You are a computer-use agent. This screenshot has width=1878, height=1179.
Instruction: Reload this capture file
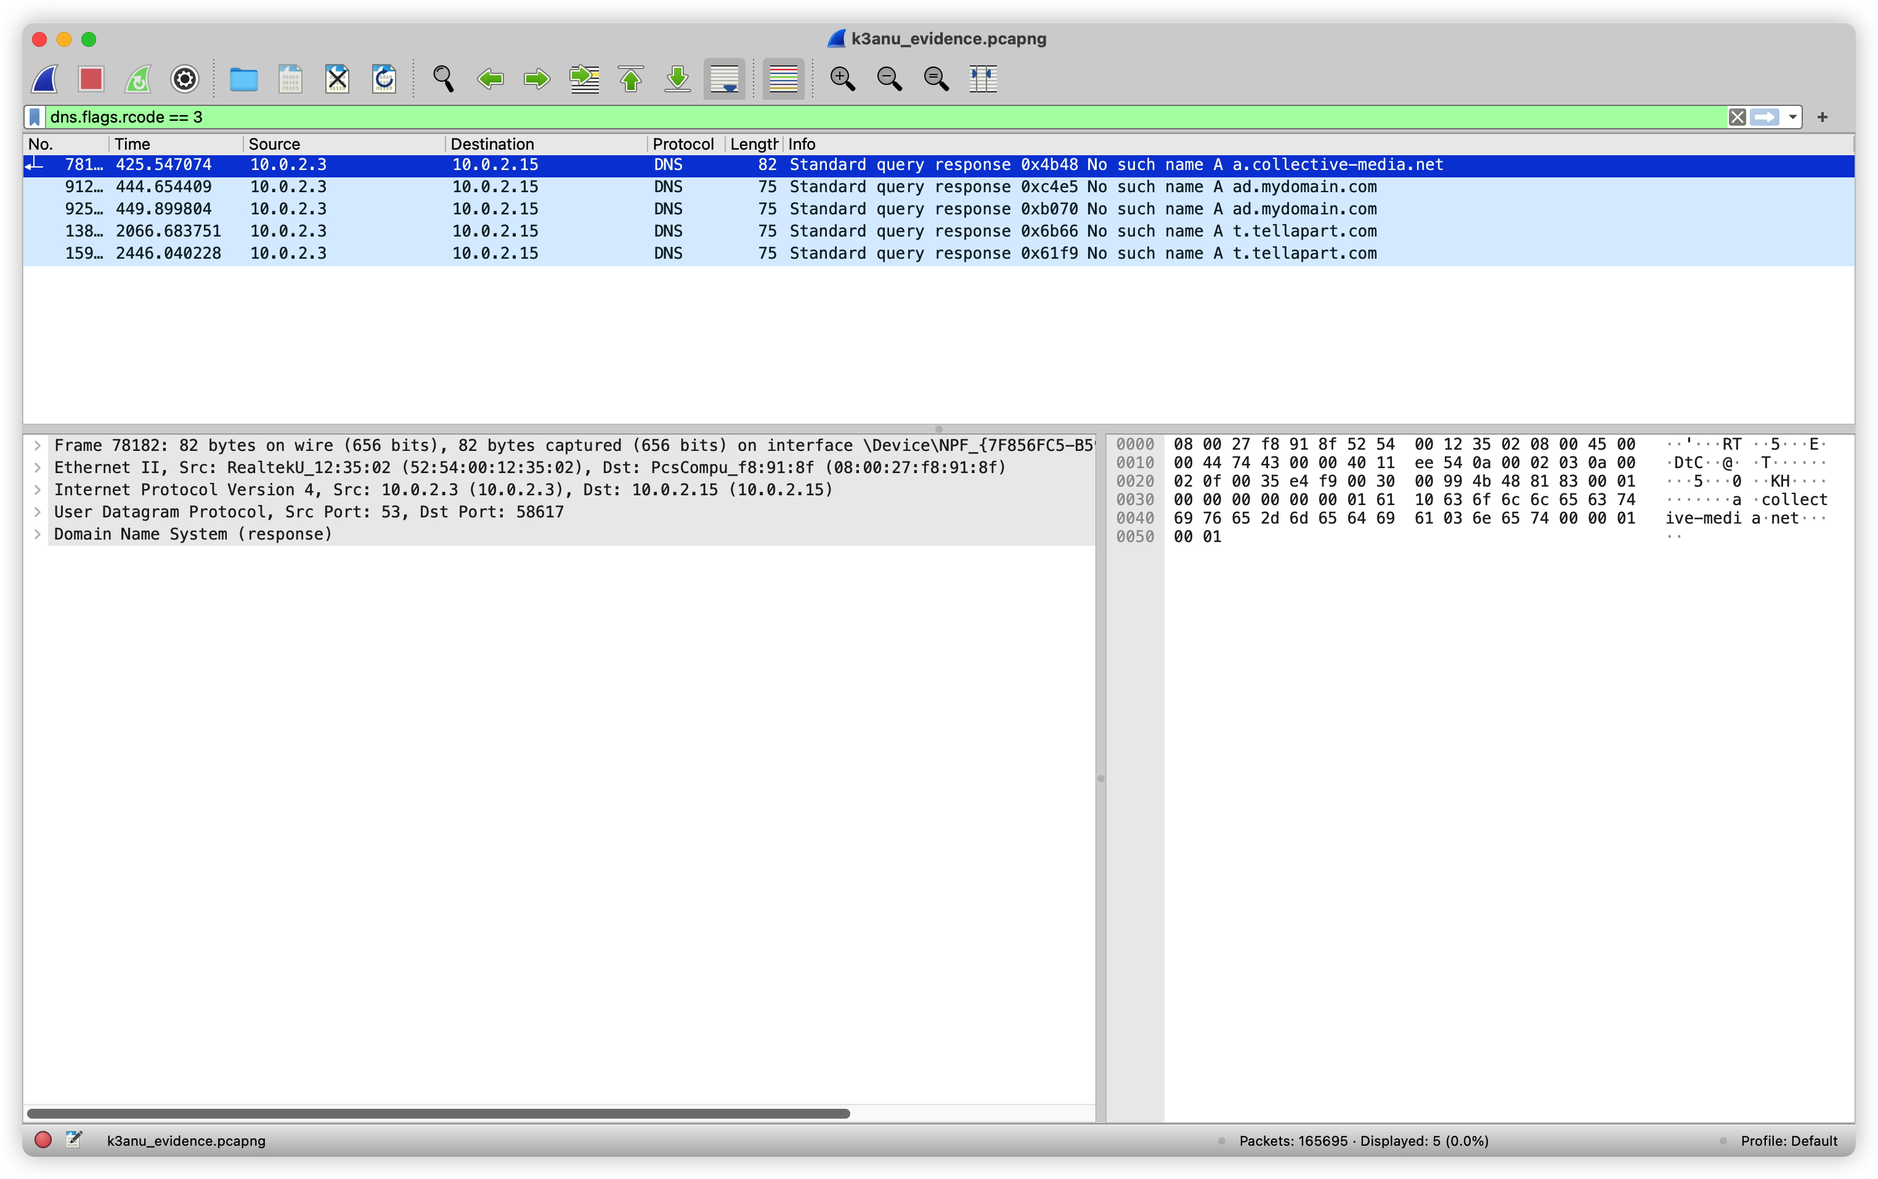(384, 79)
